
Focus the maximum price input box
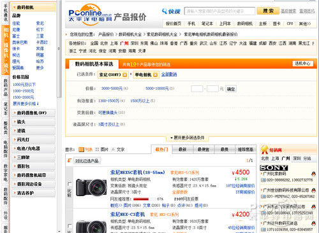pyautogui.click(x=212, y=89)
